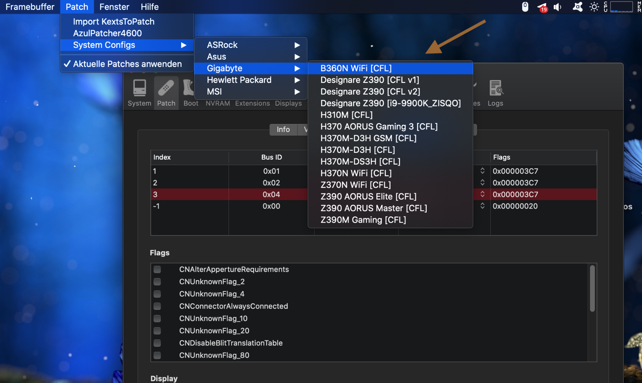Choose H370N WiFi [CFL]
The height and width of the screenshot is (383, 642).
tap(391, 173)
